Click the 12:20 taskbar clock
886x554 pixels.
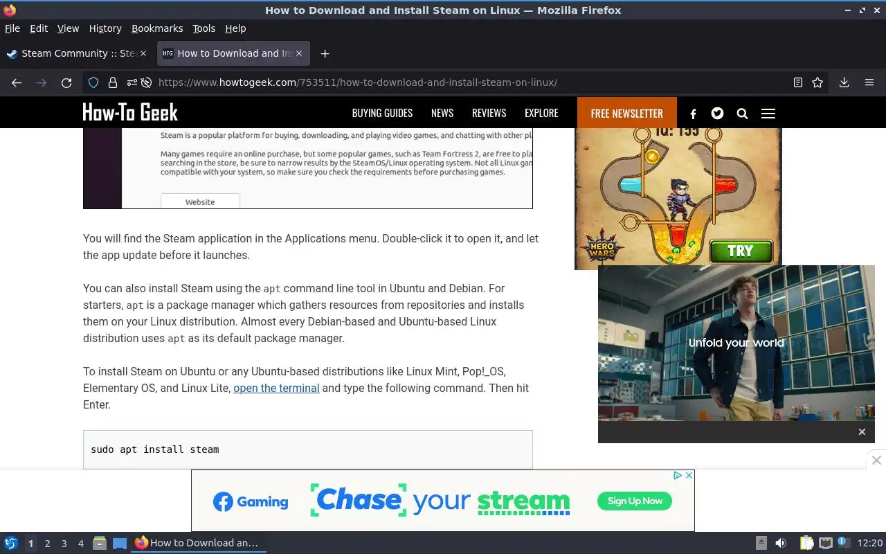[870, 543]
